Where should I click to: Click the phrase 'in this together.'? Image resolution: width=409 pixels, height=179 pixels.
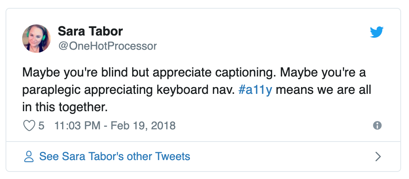pos(65,108)
